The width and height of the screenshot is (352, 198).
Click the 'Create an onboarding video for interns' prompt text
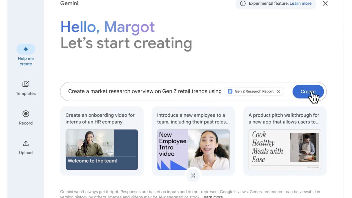tap(100, 119)
